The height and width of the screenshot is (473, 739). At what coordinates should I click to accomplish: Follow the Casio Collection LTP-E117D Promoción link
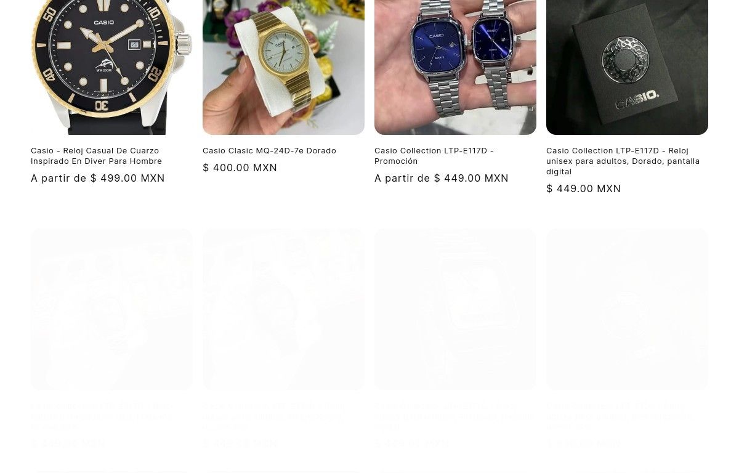[x=434, y=156]
